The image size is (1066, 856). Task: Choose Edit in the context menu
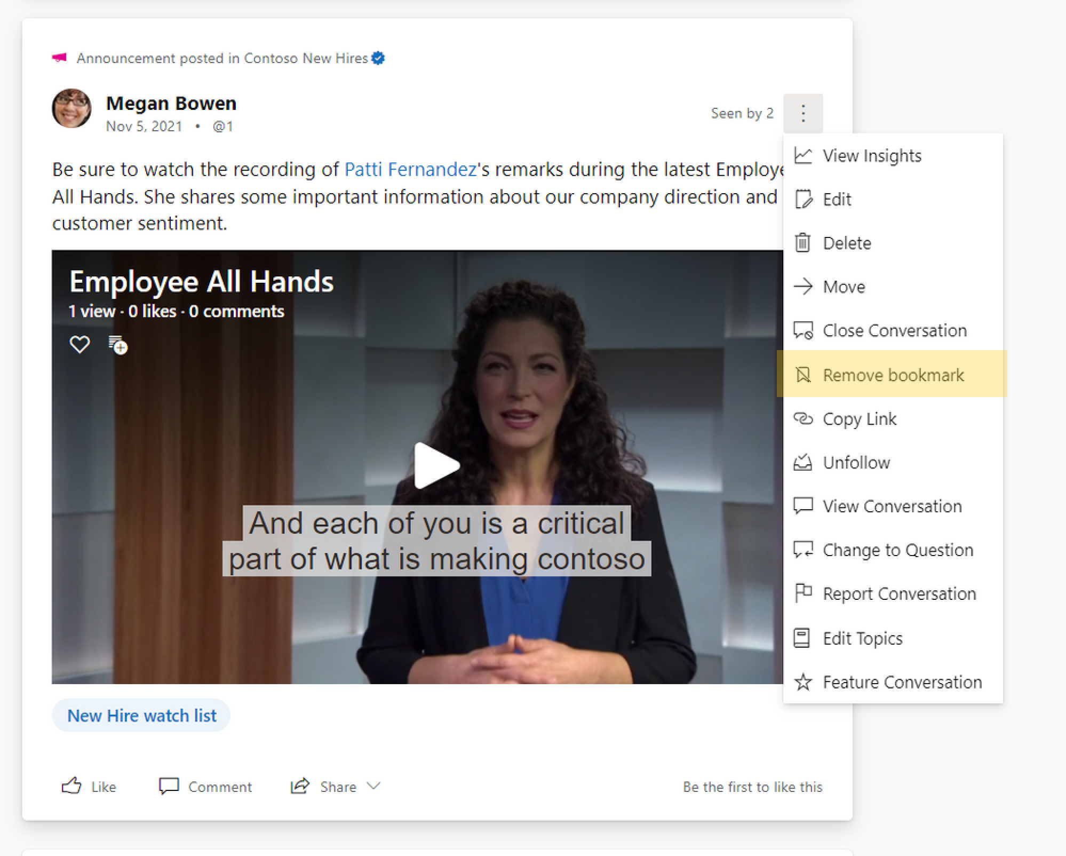[x=893, y=200]
